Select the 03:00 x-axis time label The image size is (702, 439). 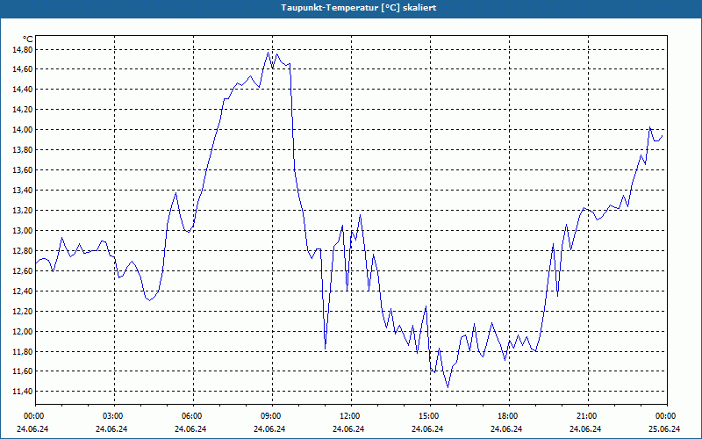[112, 416]
